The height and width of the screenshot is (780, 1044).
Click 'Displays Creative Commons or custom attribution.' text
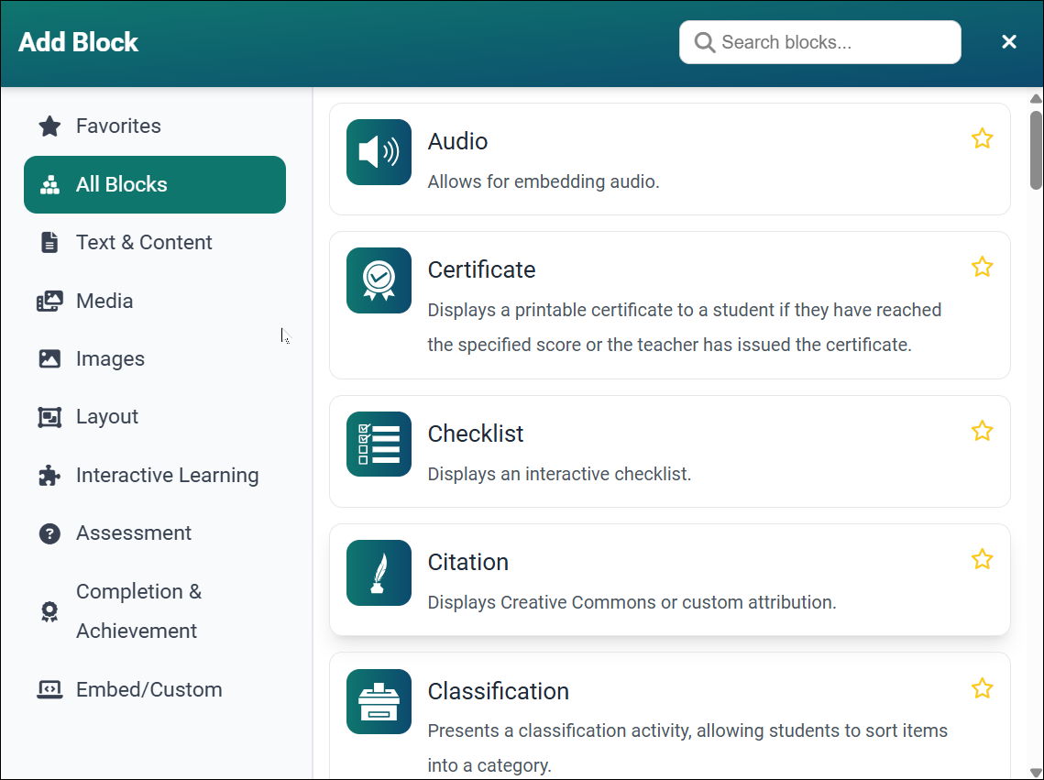[632, 602]
